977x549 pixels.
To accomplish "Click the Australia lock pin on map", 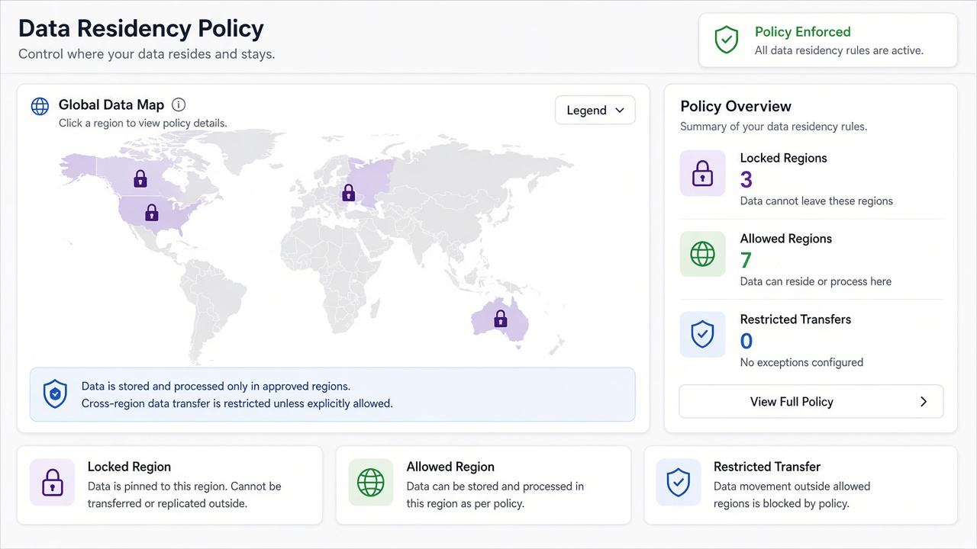I will (500, 318).
